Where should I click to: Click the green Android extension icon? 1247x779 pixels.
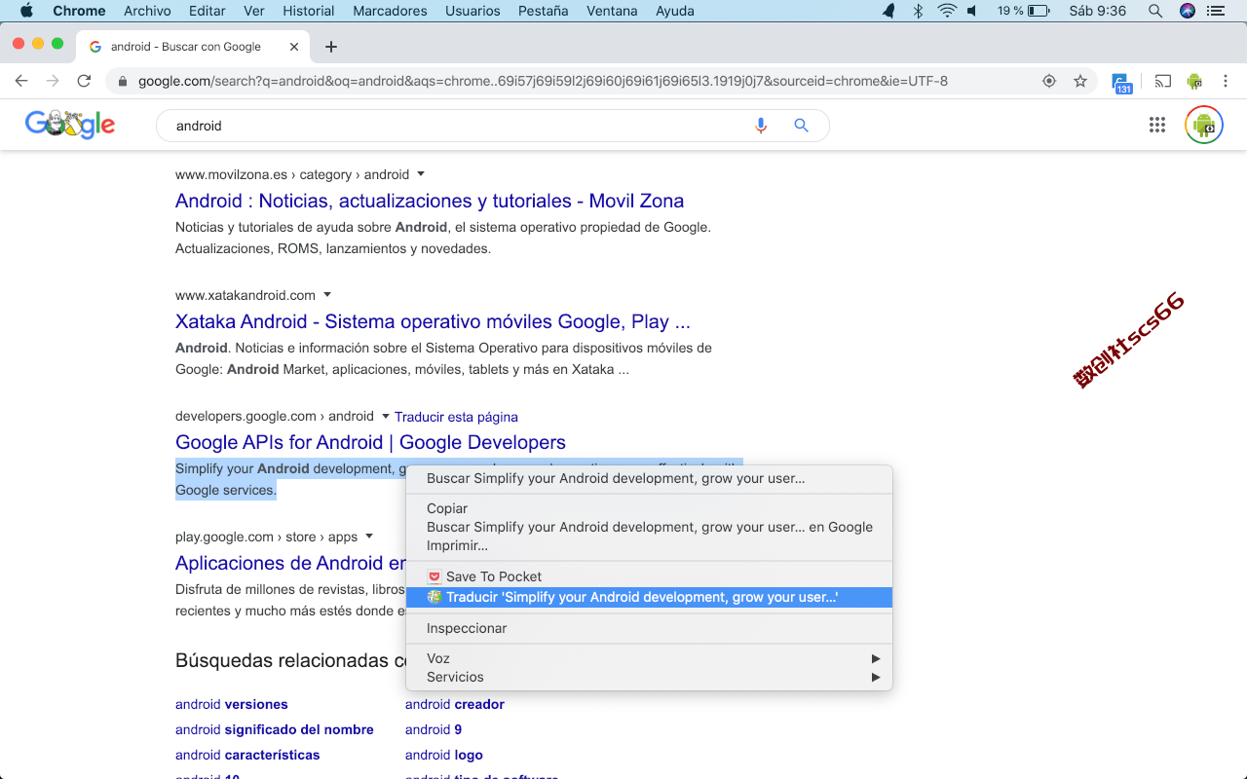coord(1194,81)
